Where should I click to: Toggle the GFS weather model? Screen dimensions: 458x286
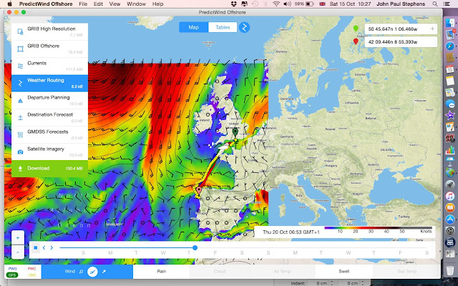12,275
